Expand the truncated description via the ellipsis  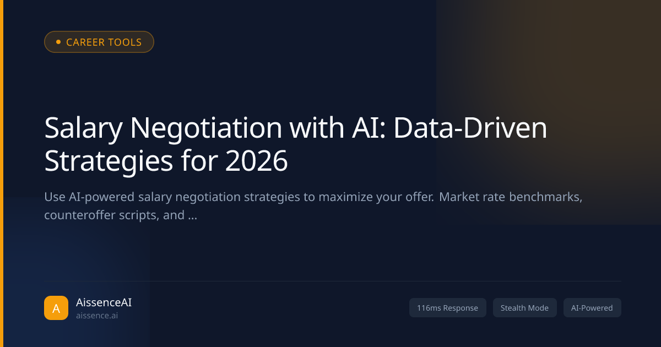point(192,215)
